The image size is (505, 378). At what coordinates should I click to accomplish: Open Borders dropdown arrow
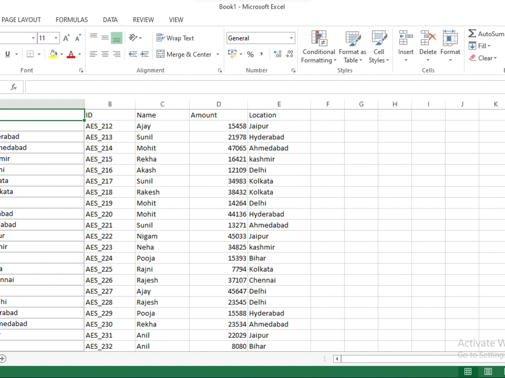pyautogui.click(x=39, y=54)
